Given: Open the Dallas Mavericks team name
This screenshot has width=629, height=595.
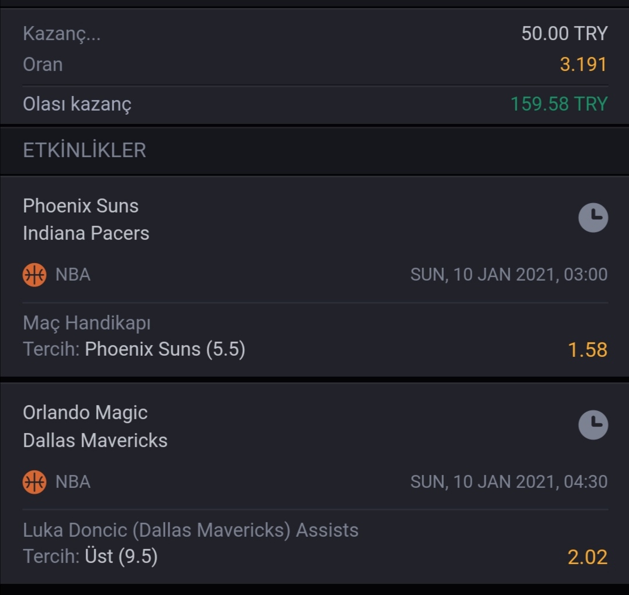Looking at the screenshot, I should point(95,440).
